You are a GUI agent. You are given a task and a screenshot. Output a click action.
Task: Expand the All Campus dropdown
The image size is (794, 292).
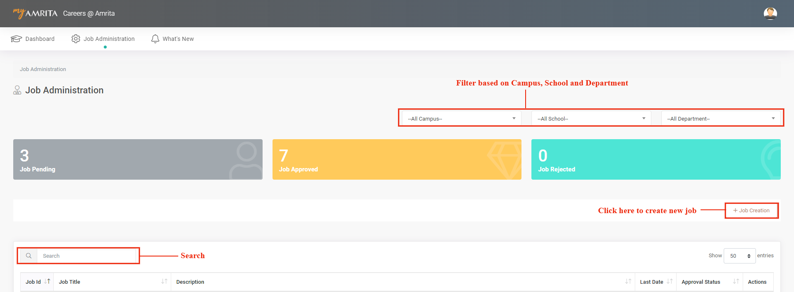tap(461, 119)
